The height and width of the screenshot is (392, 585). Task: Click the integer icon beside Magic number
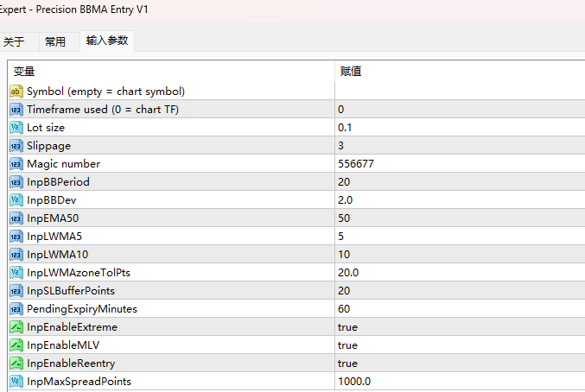coord(16,164)
